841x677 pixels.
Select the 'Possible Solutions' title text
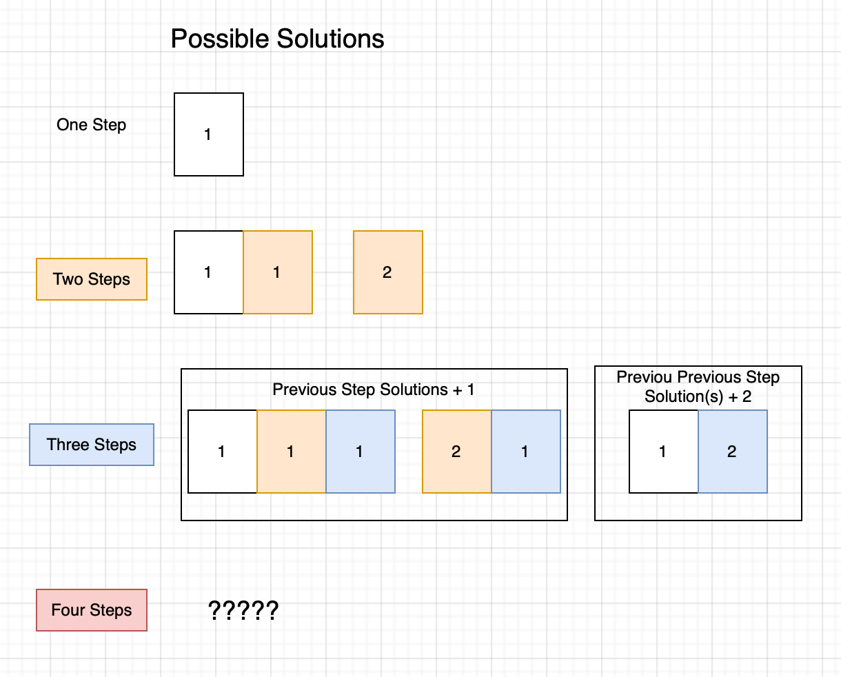[x=277, y=39]
